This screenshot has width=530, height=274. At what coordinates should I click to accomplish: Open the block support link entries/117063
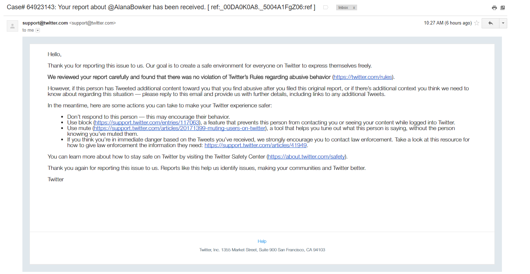147,123
